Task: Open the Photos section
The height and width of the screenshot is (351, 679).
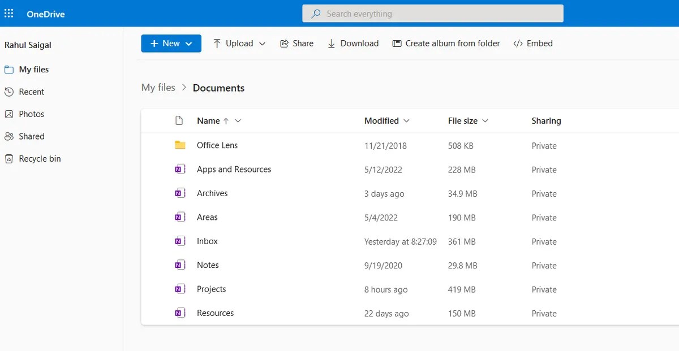Action: coord(31,114)
